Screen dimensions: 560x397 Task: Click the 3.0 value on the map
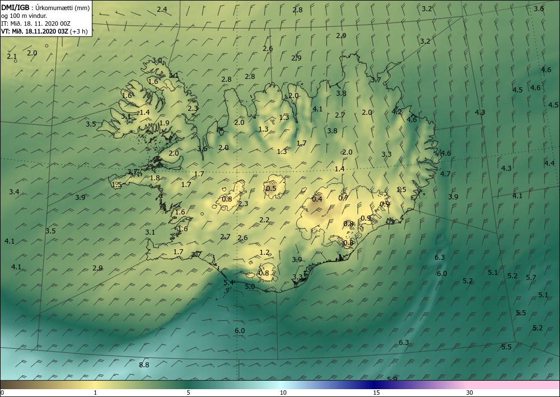click(157, 60)
